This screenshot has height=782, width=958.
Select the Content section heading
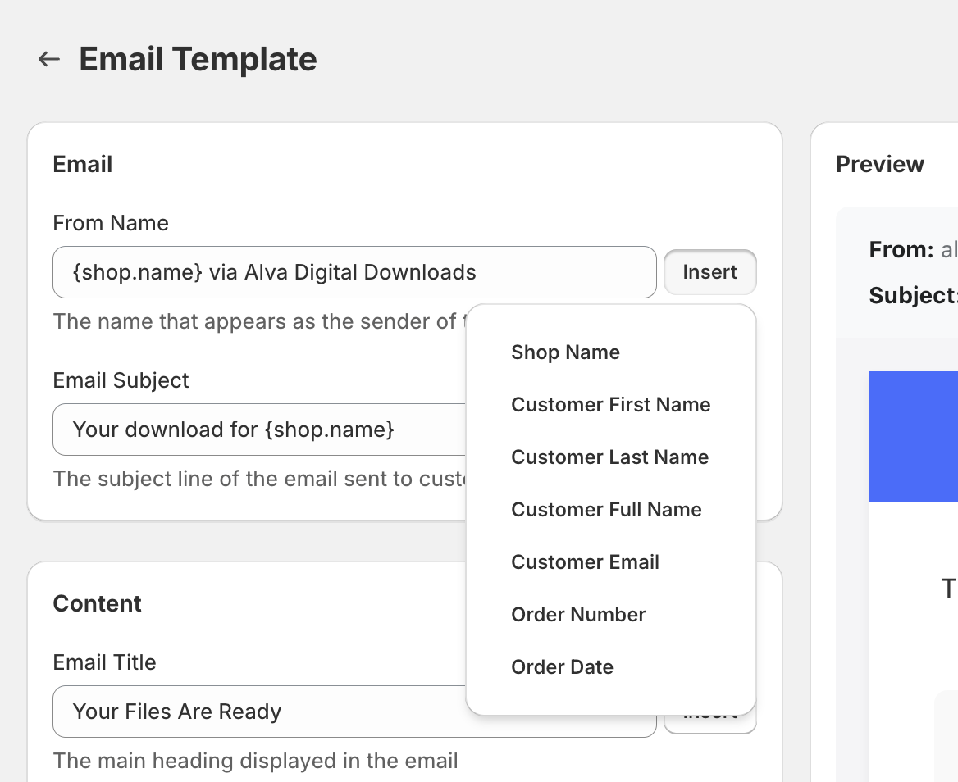click(97, 604)
